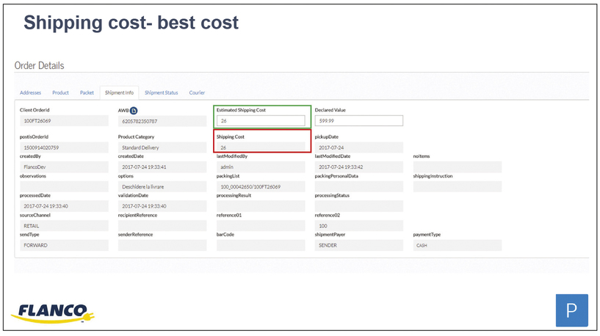Screen dimensions: 600x336
Task: Open the Shipment Status tab
Action: tap(161, 93)
